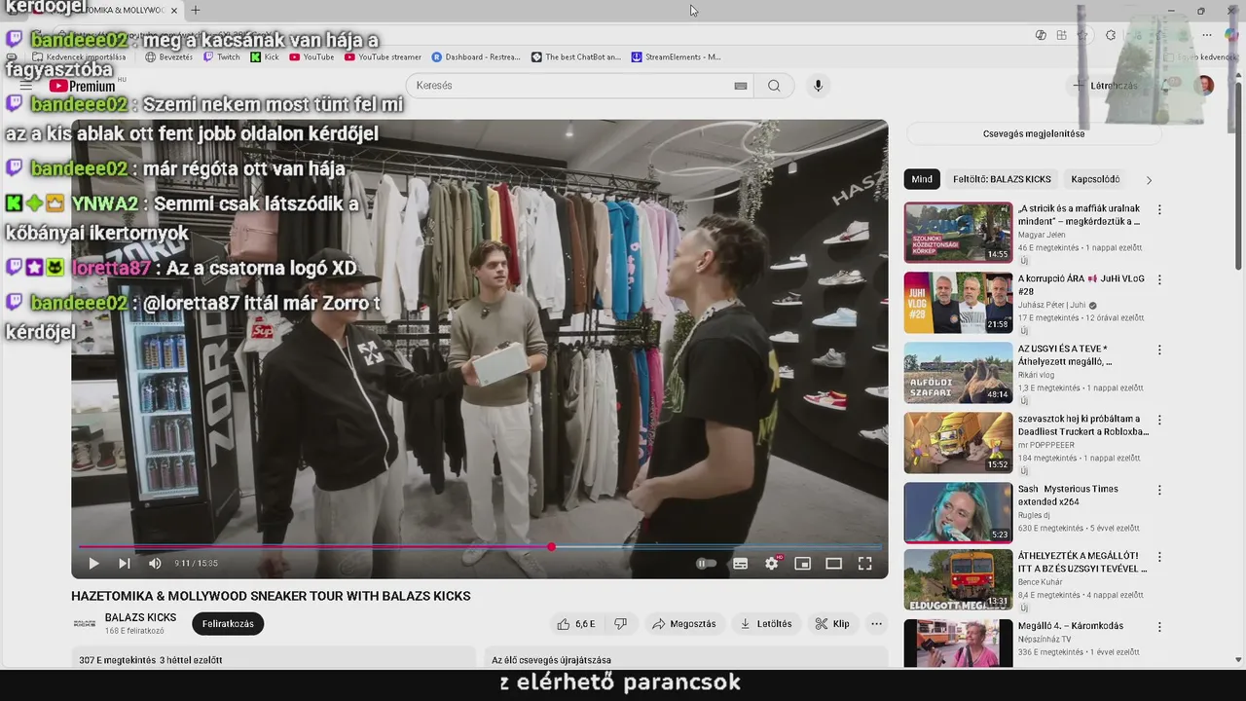Image resolution: width=1246 pixels, height=701 pixels.
Task: Play the video with the play button
Action: pyautogui.click(x=93, y=563)
